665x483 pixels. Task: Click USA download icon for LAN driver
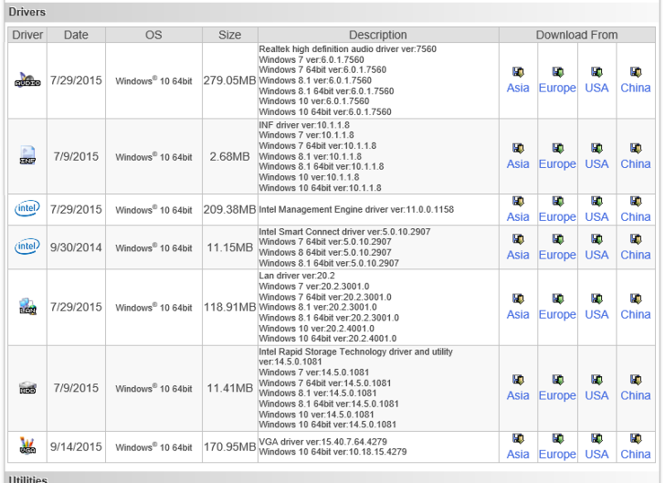tap(597, 299)
